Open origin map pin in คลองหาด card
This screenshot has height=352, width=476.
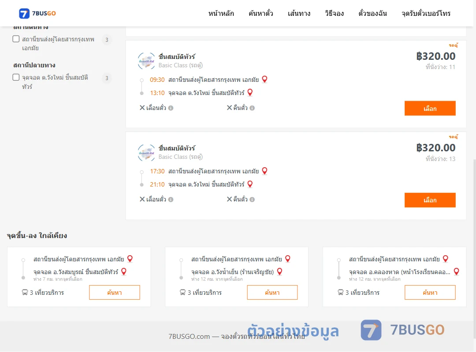pos(446,259)
